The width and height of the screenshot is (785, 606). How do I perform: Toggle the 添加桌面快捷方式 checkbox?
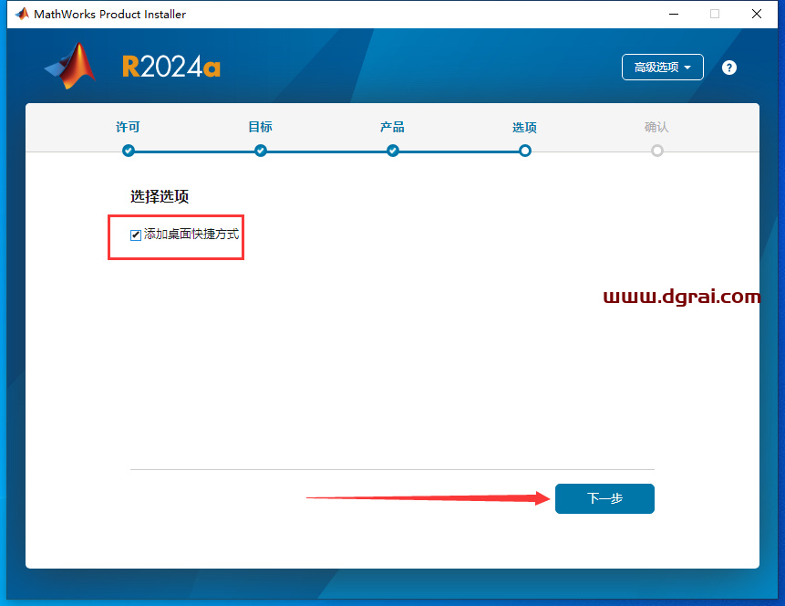[x=135, y=235]
